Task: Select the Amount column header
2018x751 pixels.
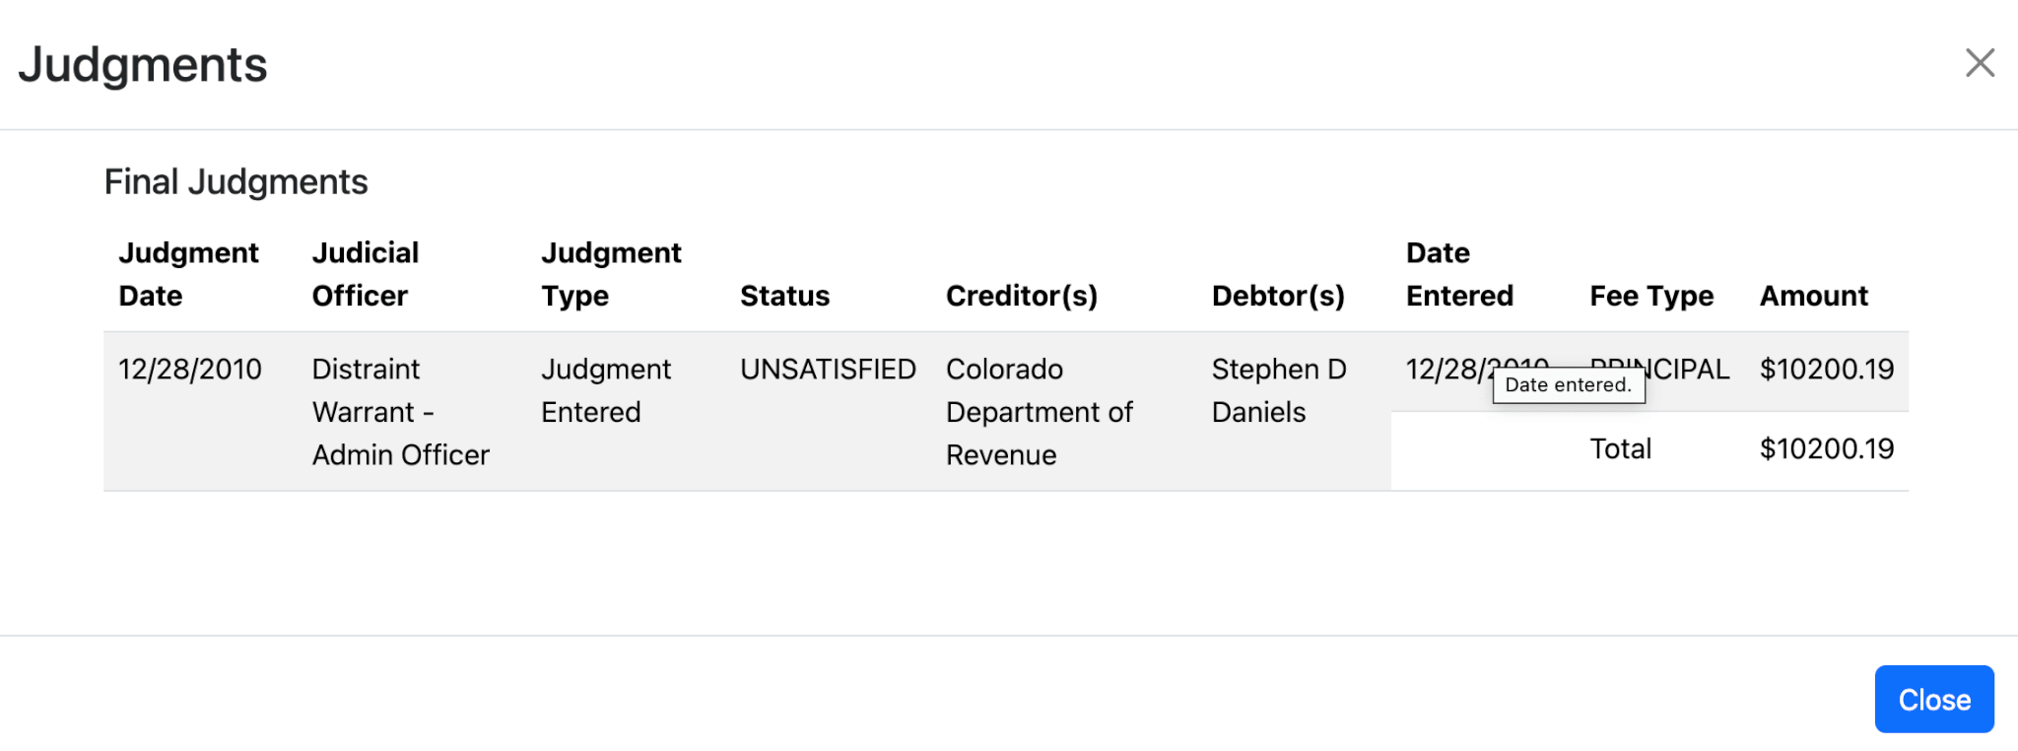Action: tap(1814, 296)
